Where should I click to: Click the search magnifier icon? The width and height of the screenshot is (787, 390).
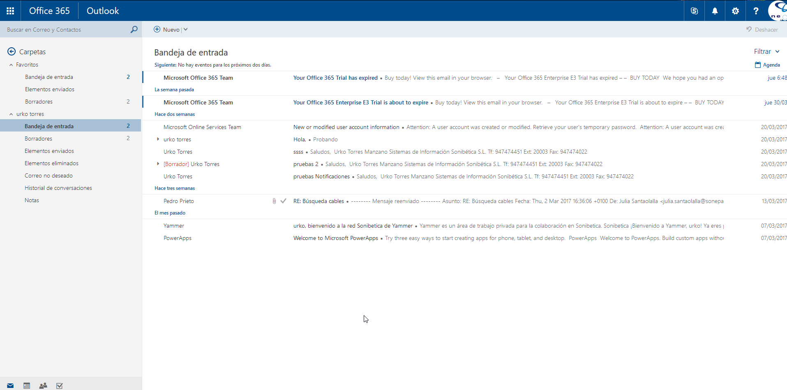coord(134,30)
